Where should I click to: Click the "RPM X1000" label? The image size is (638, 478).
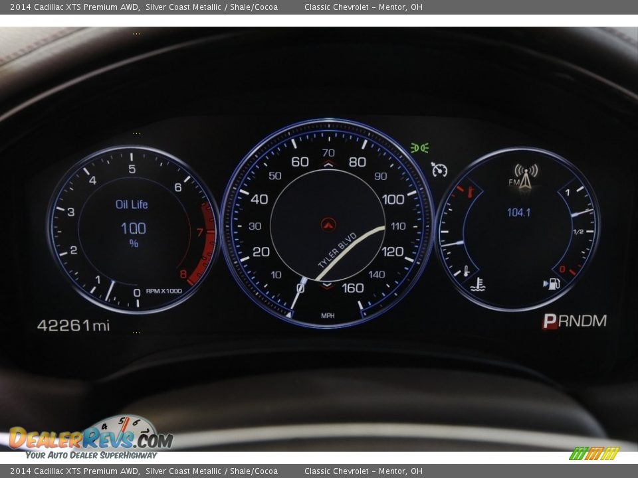[x=164, y=291]
